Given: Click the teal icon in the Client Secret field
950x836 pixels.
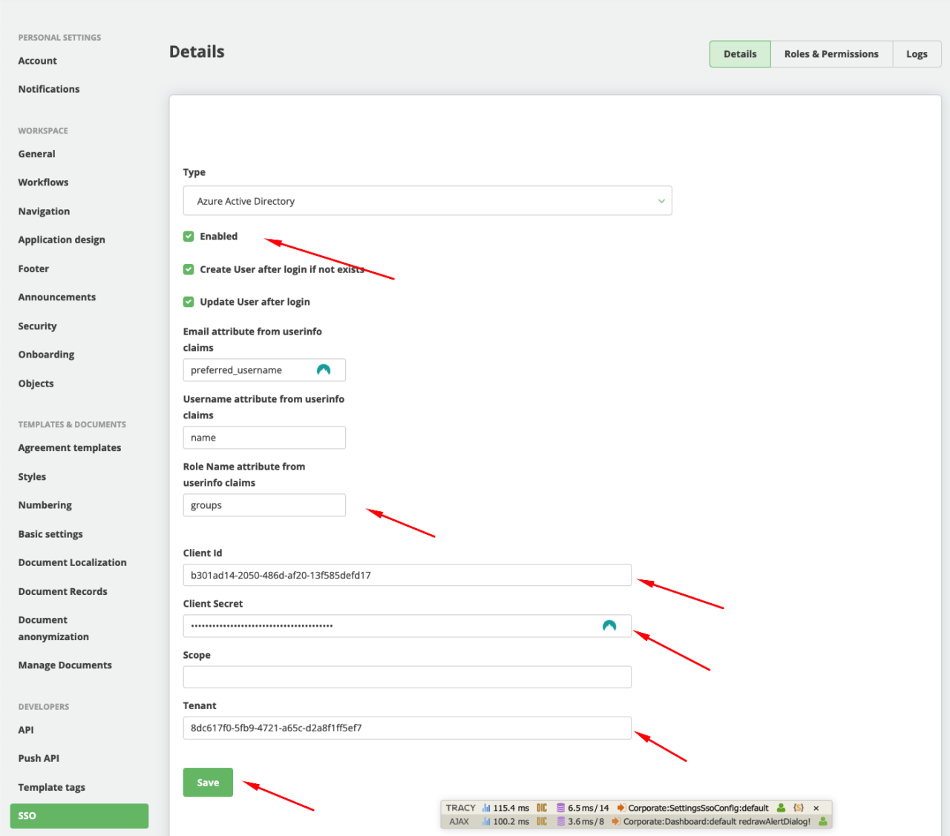Looking at the screenshot, I should [609, 625].
